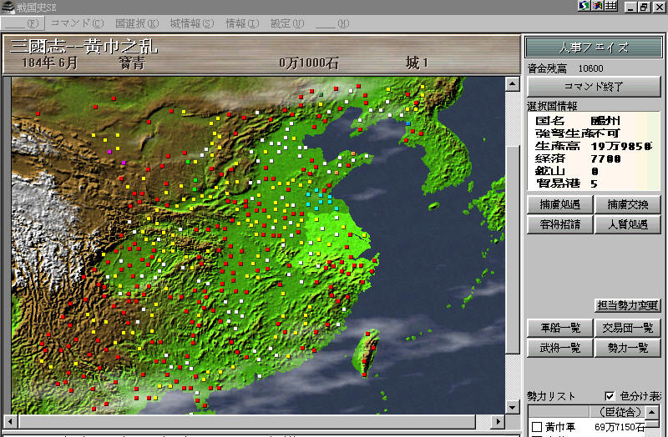The height and width of the screenshot is (437, 668).
Task: Open the 交易団一覧 list
Action: [x=627, y=328]
